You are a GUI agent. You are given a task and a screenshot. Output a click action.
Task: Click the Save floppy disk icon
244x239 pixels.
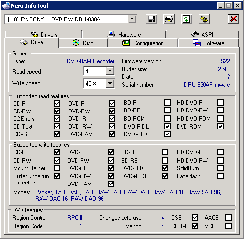(151, 19)
